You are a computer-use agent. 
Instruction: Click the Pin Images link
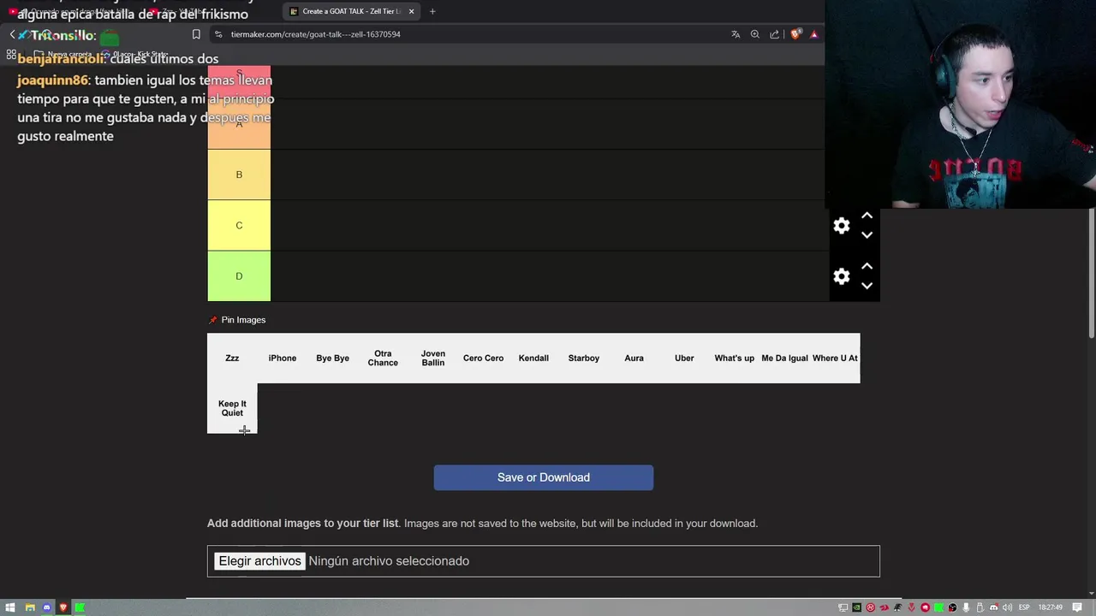pyautogui.click(x=243, y=320)
